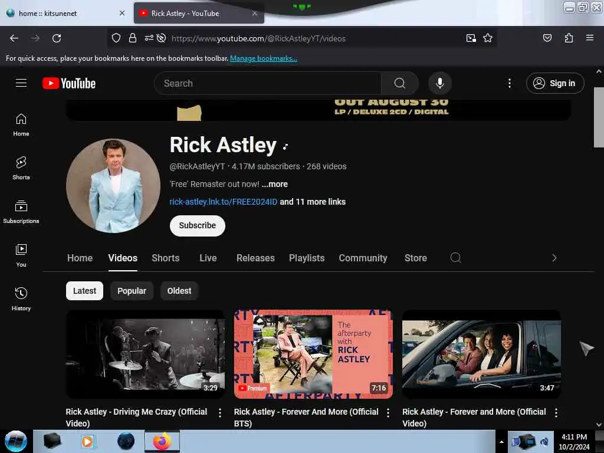
Task: Click the page vertical scrollbar thumb
Action: click(599, 117)
